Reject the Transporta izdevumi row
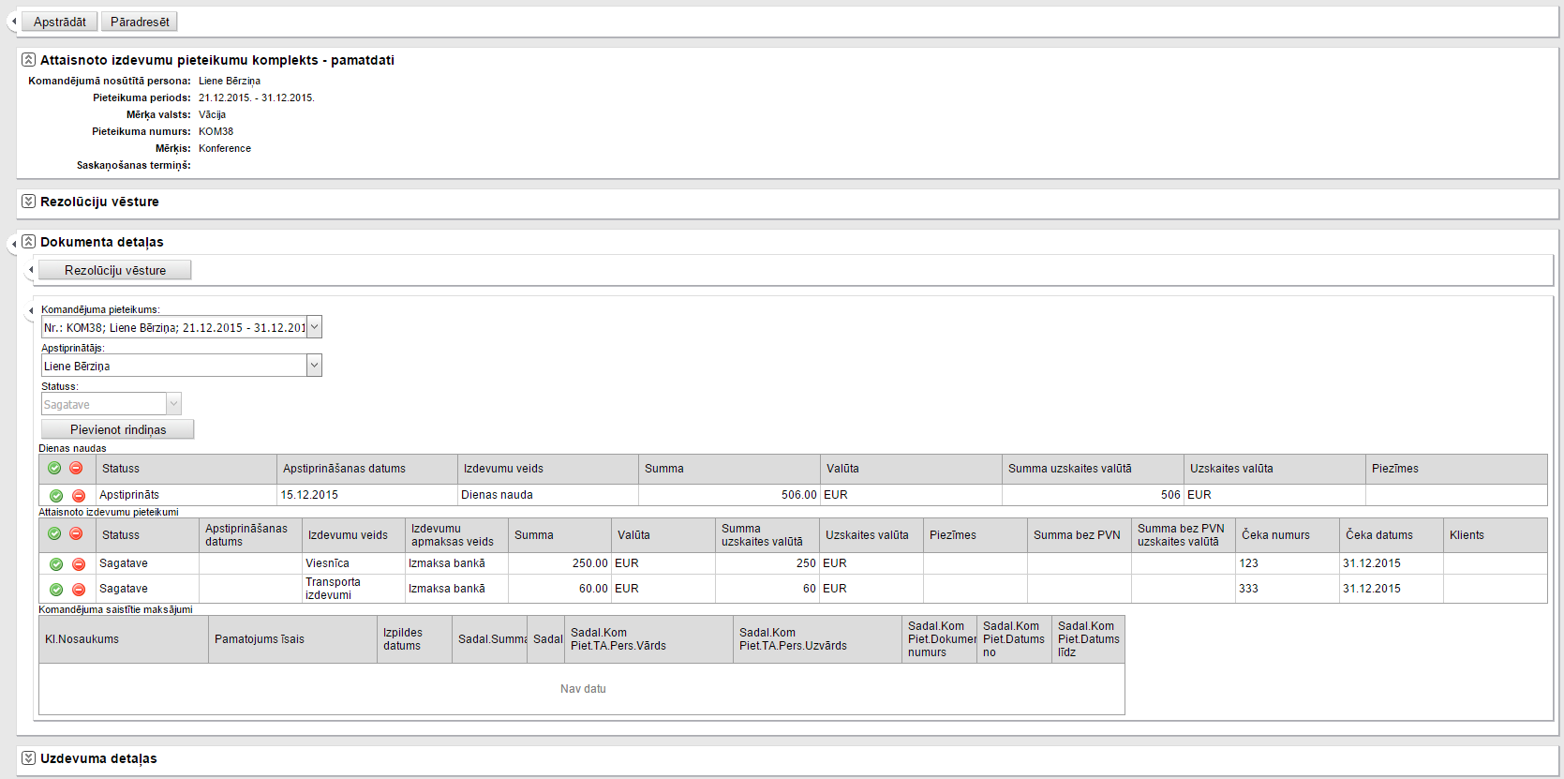1564x779 pixels. (x=79, y=590)
